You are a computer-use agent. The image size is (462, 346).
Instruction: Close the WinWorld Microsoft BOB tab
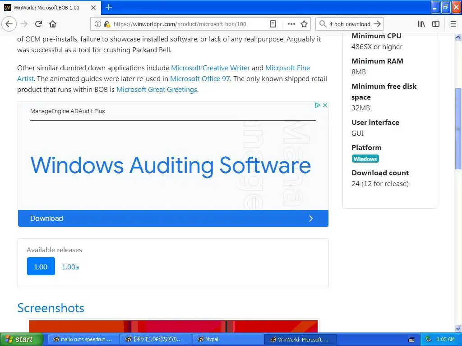click(93, 8)
